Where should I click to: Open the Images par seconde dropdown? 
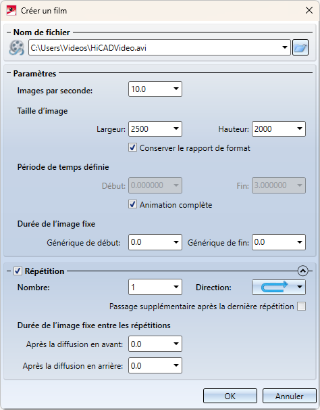(x=176, y=89)
